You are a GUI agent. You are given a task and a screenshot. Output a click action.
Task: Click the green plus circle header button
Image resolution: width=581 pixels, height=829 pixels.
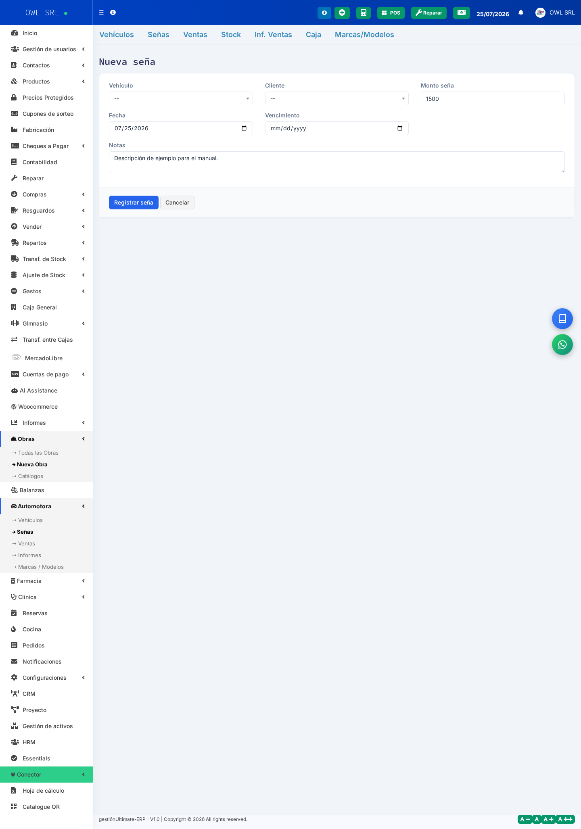click(x=342, y=13)
